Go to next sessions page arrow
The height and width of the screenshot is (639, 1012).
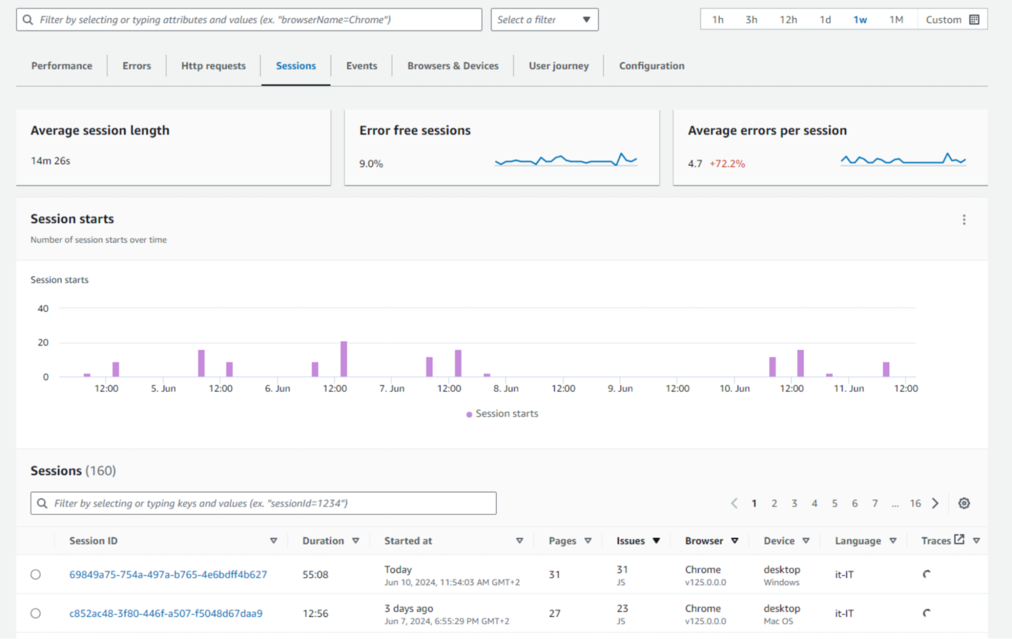(935, 503)
